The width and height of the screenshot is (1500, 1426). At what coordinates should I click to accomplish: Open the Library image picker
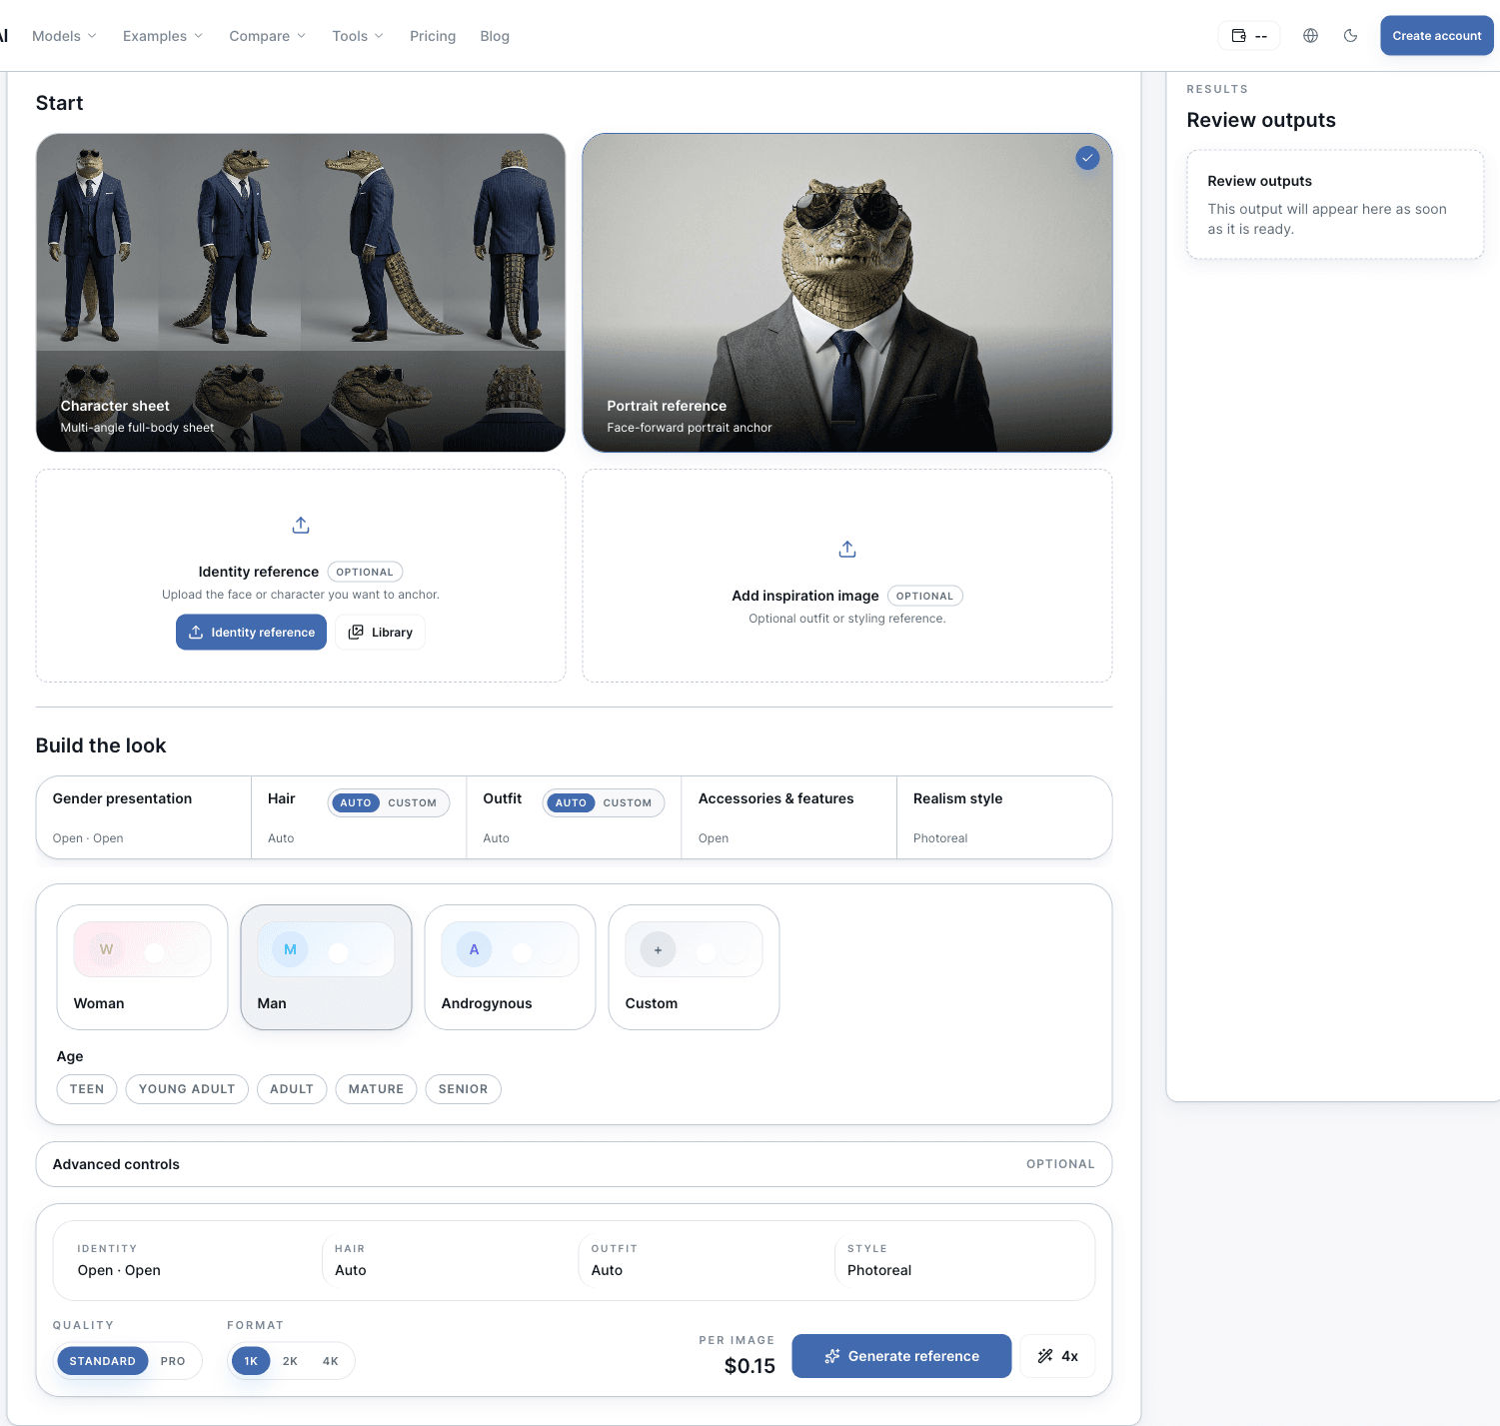[380, 632]
